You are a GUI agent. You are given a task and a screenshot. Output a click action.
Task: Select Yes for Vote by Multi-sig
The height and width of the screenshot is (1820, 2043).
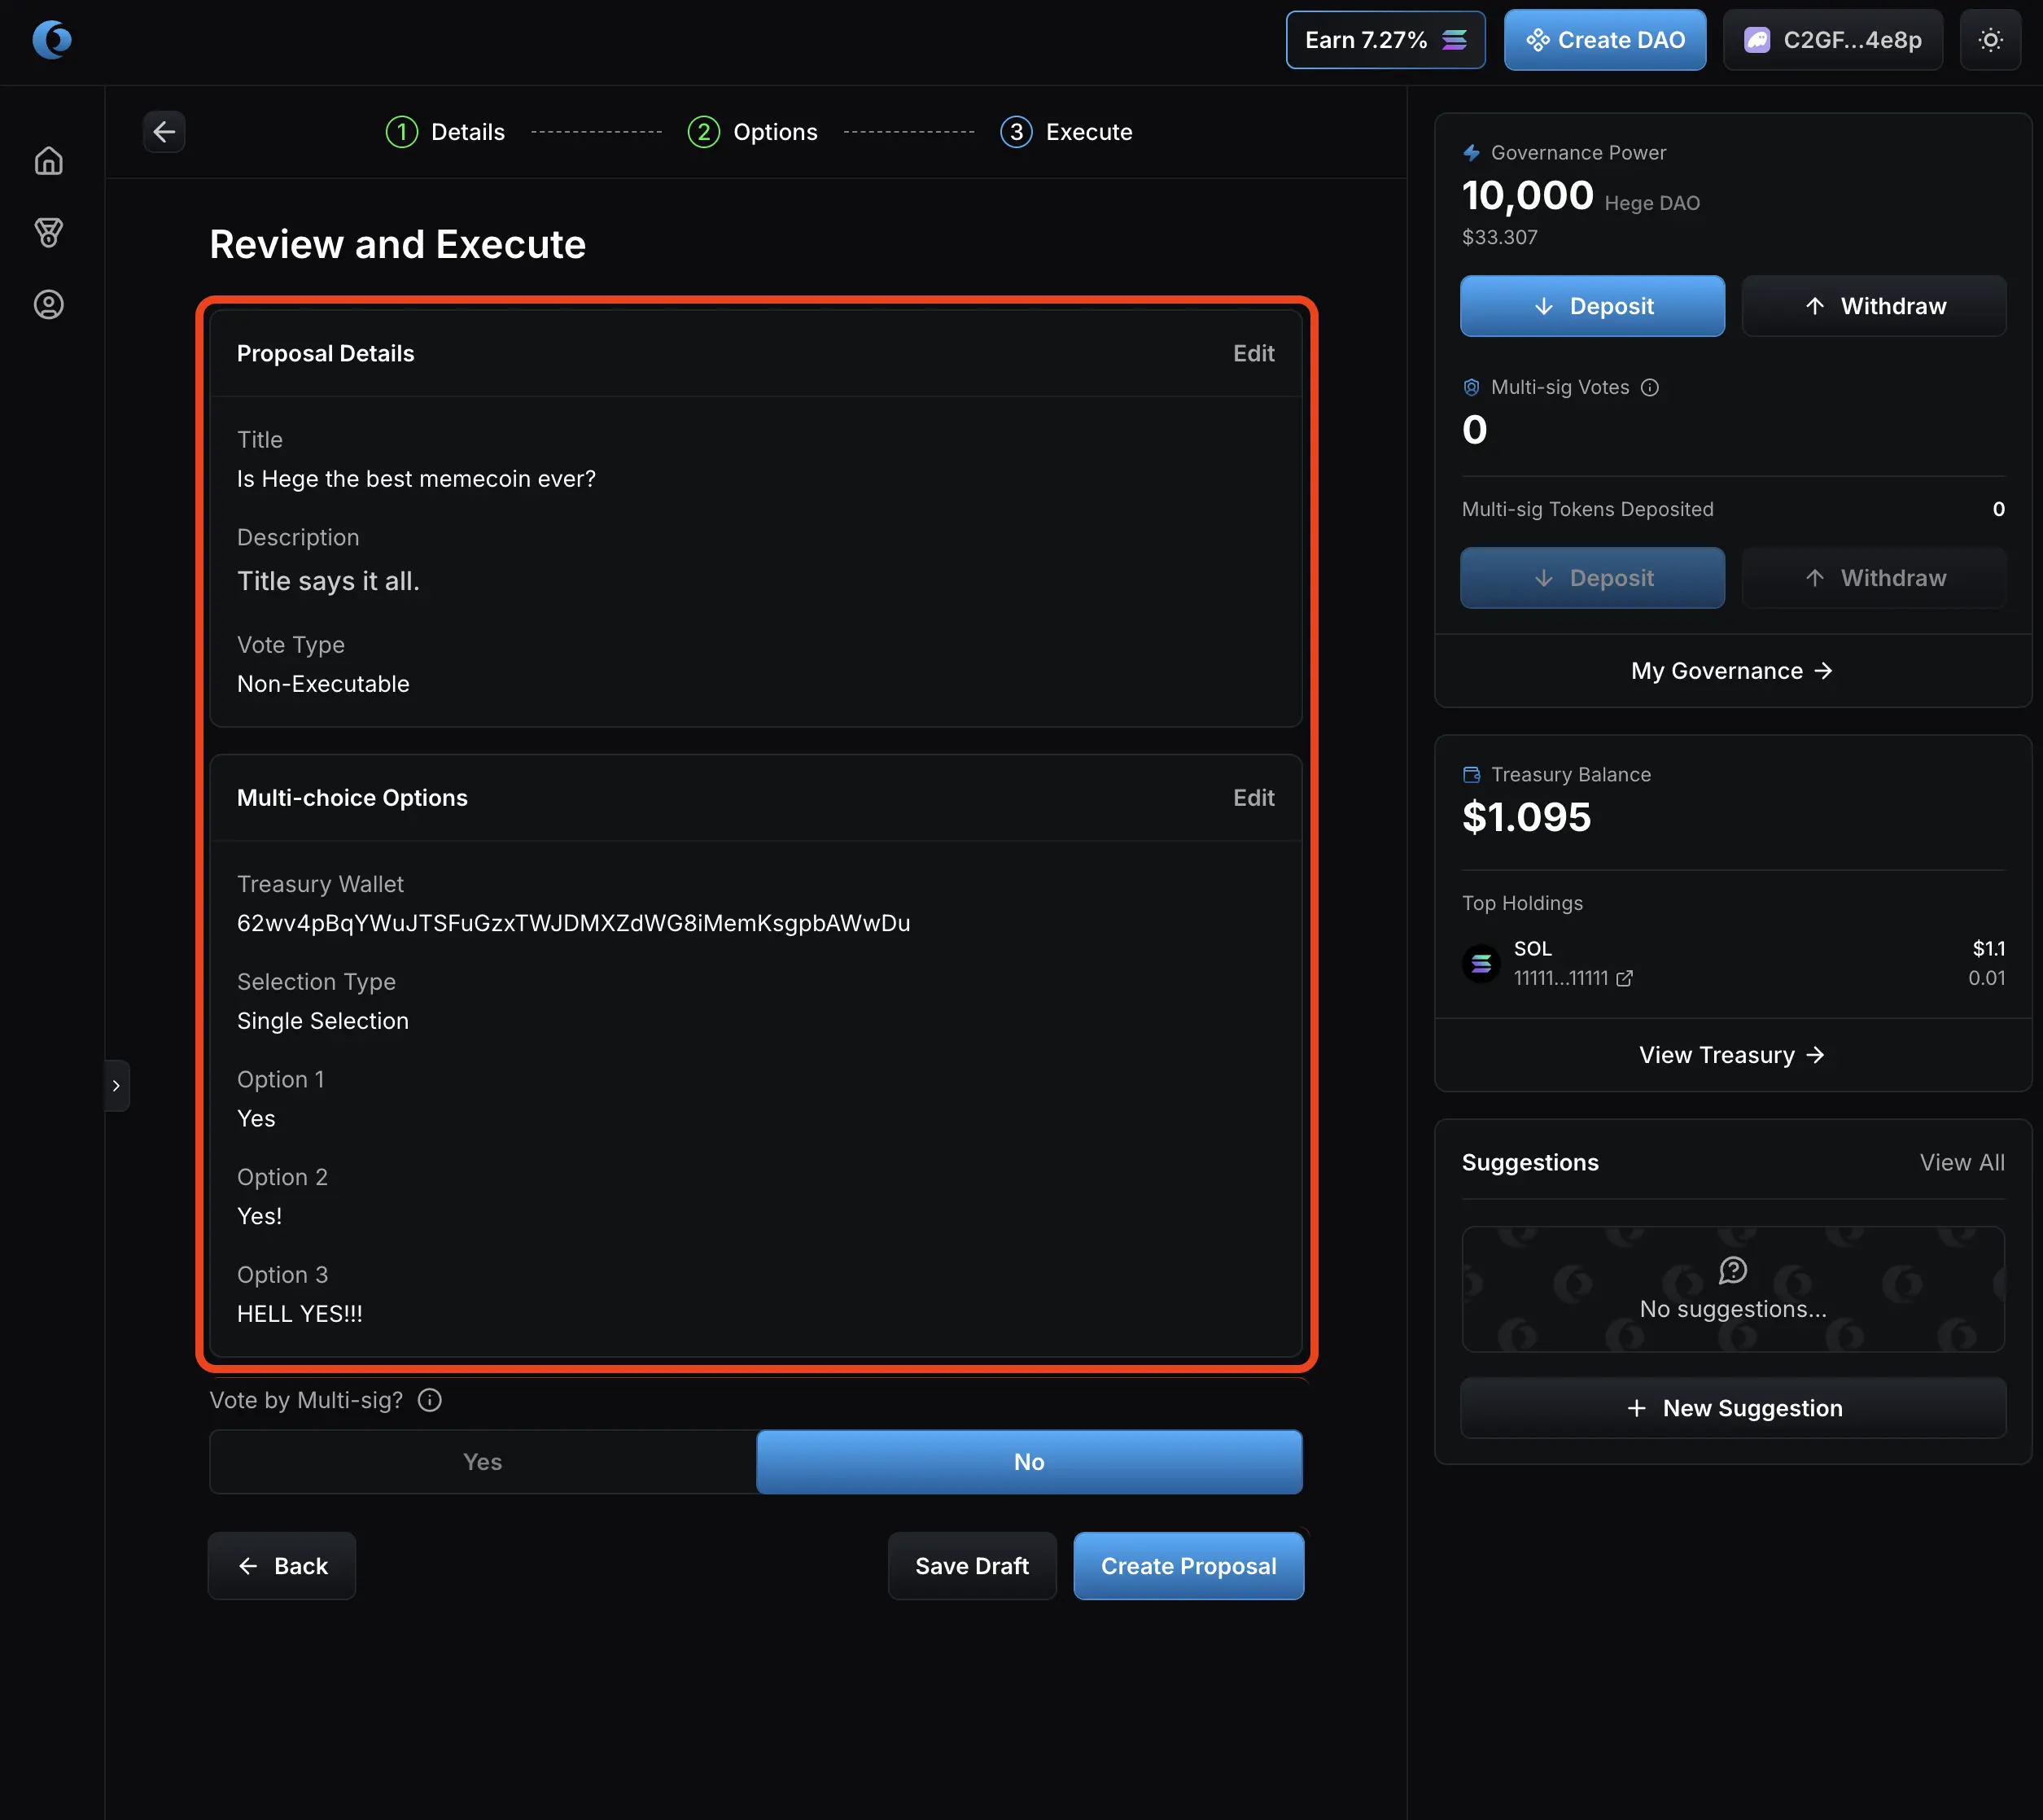(x=483, y=1462)
